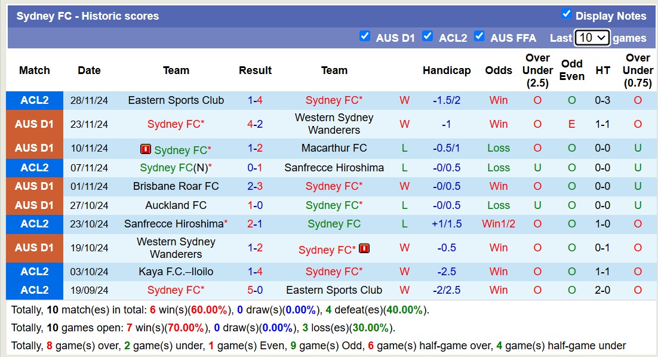The image size is (658, 357).
Task: Click the red card icon next to Sydney FC on 19/10/24
Action: click(364, 248)
